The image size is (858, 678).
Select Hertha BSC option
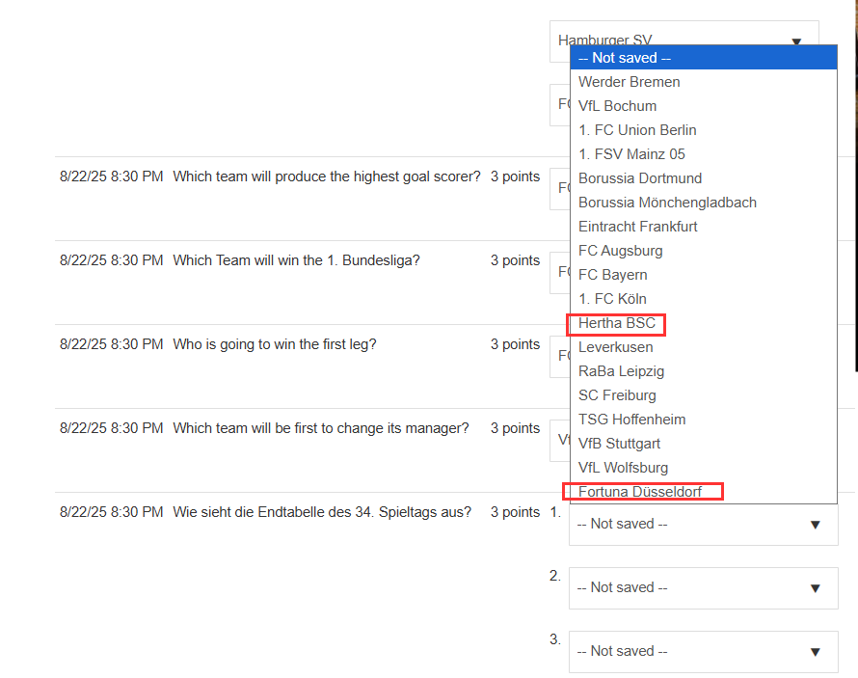(703, 323)
